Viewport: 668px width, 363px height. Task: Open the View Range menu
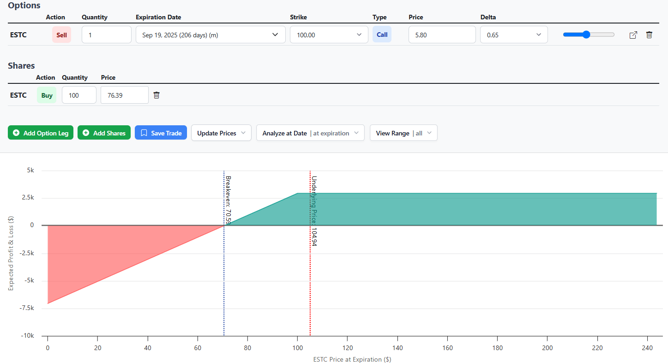[x=403, y=133]
